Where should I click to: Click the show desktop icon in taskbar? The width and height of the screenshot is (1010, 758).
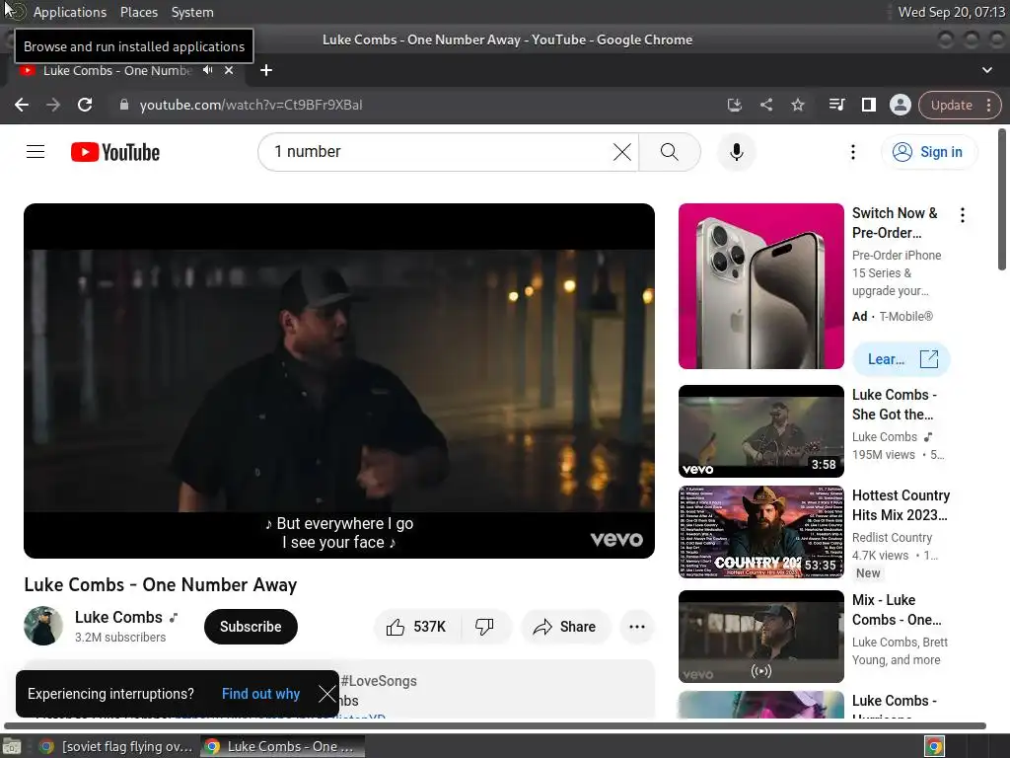click(x=12, y=746)
